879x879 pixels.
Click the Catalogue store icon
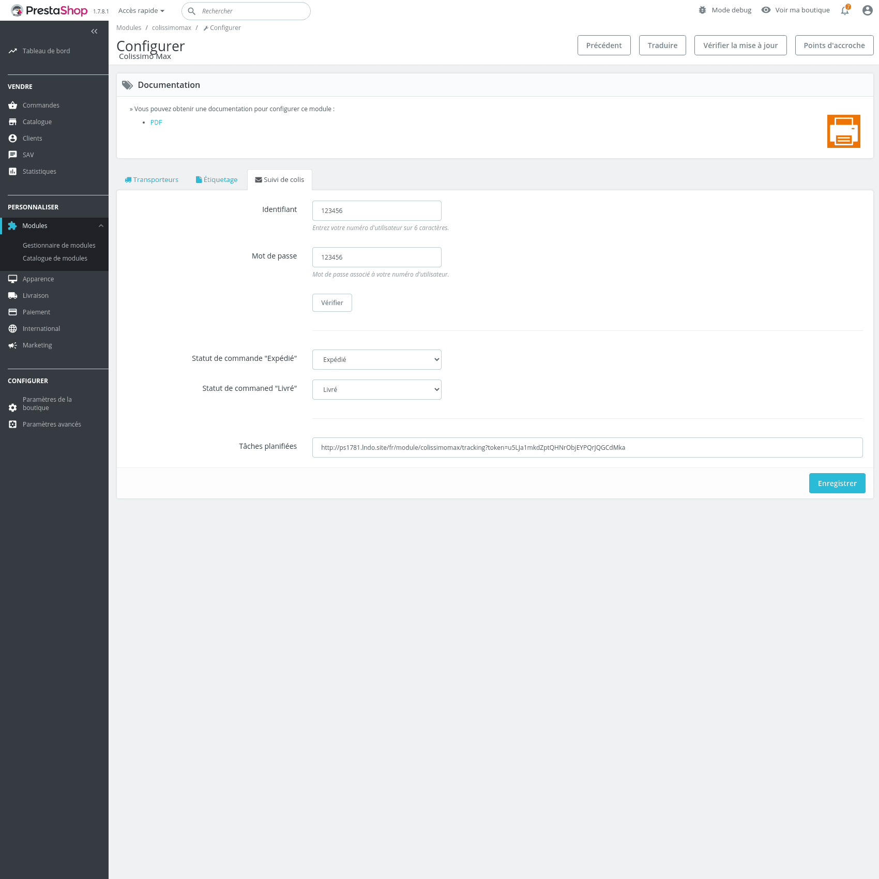[13, 122]
